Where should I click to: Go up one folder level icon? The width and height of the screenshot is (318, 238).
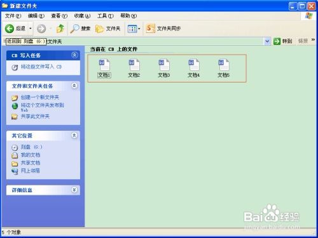(x=60, y=29)
